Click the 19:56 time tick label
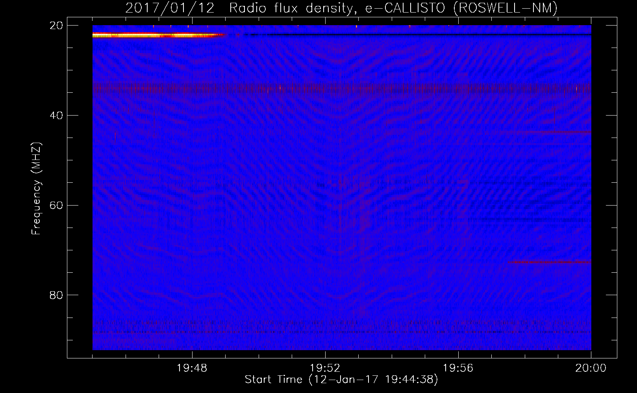Screen dimensions: 637x393 (x=458, y=368)
